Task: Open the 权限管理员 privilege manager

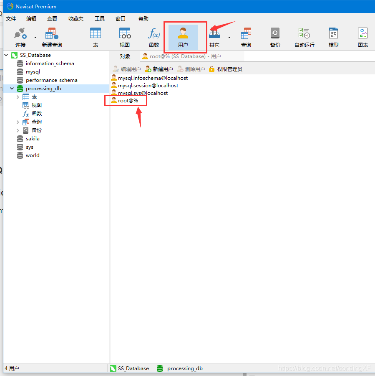Action: tap(225, 69)
